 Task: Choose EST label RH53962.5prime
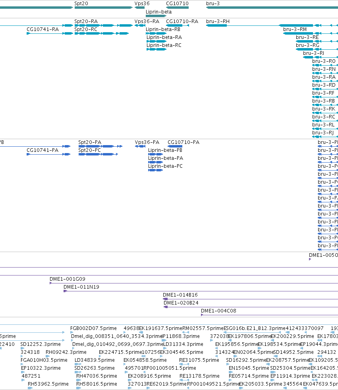click(48, 384)
